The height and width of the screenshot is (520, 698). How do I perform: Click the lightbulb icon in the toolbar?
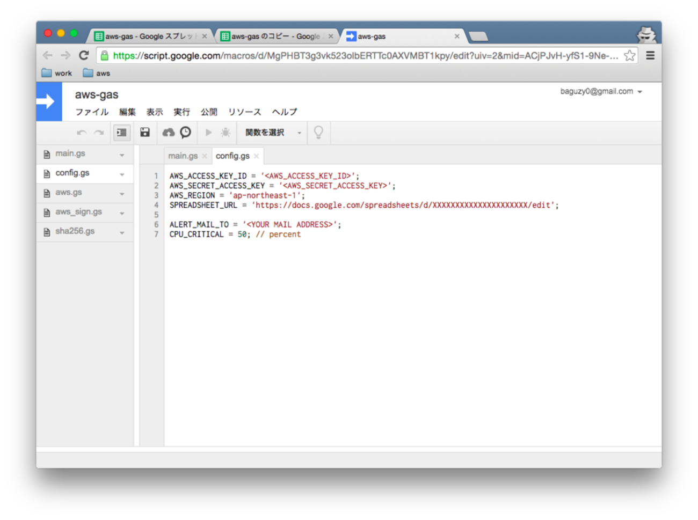pyautogui.click(x=318, y=133)
